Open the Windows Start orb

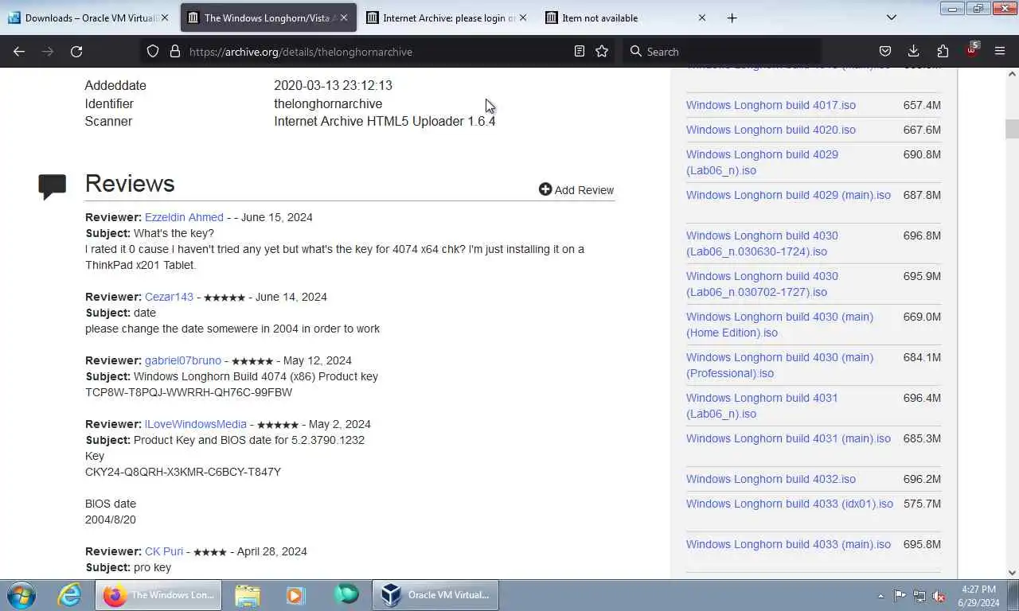[x=21, y=595]
